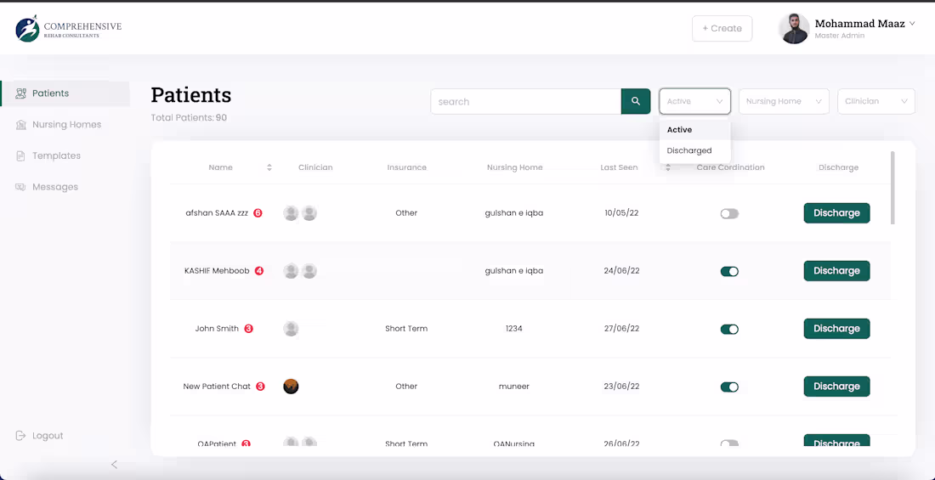Click the green search magnifier button
Image resolution: width=935 pixels, height=480 pixels.
(x=636, y=101)
